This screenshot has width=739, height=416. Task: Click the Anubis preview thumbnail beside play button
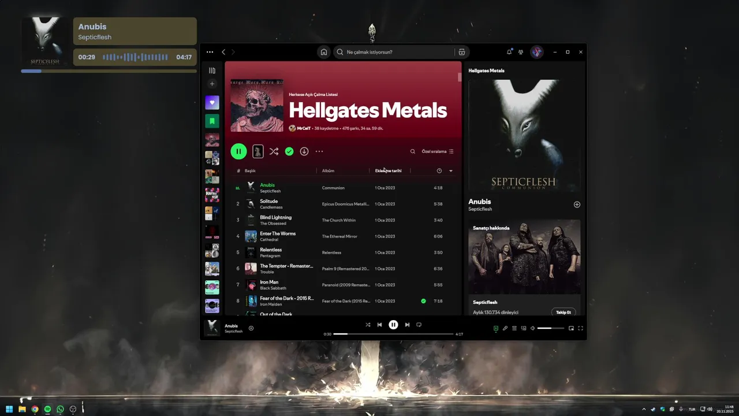(x=258, y=151)
